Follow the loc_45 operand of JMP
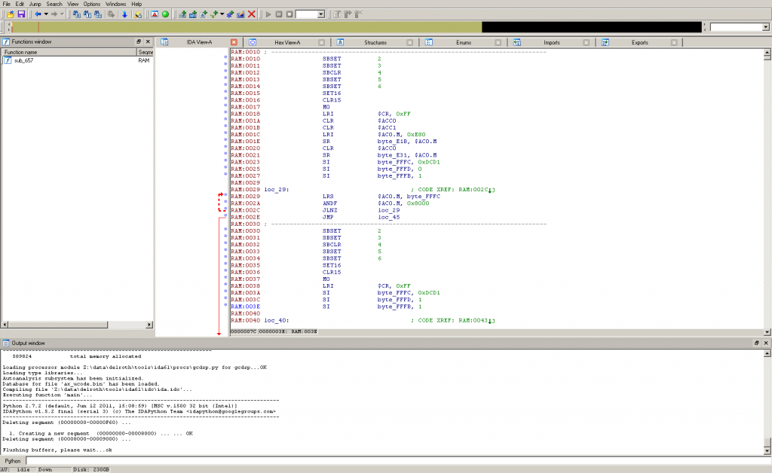Screen dimensions: 772x473 point(389,217)
